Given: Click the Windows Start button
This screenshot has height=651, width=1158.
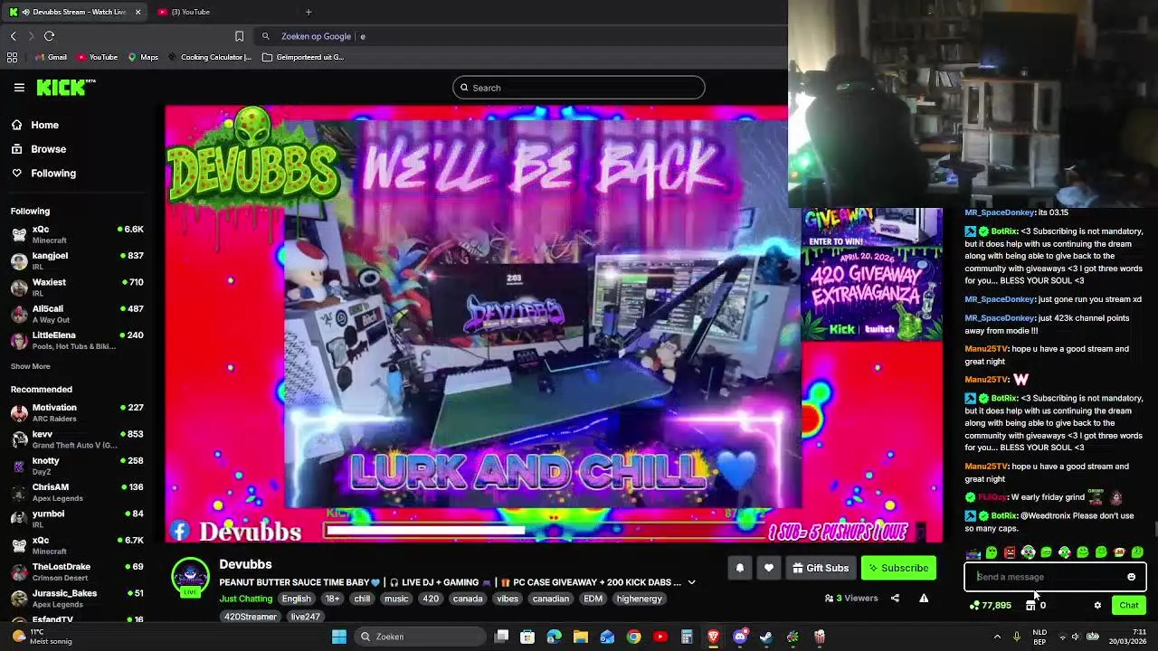Looking at the screenshot, I should point(338,637).
